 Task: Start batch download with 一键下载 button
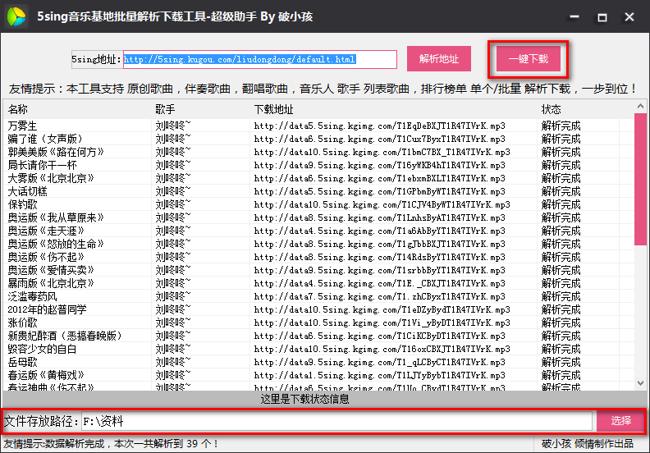tap(529, 59)
